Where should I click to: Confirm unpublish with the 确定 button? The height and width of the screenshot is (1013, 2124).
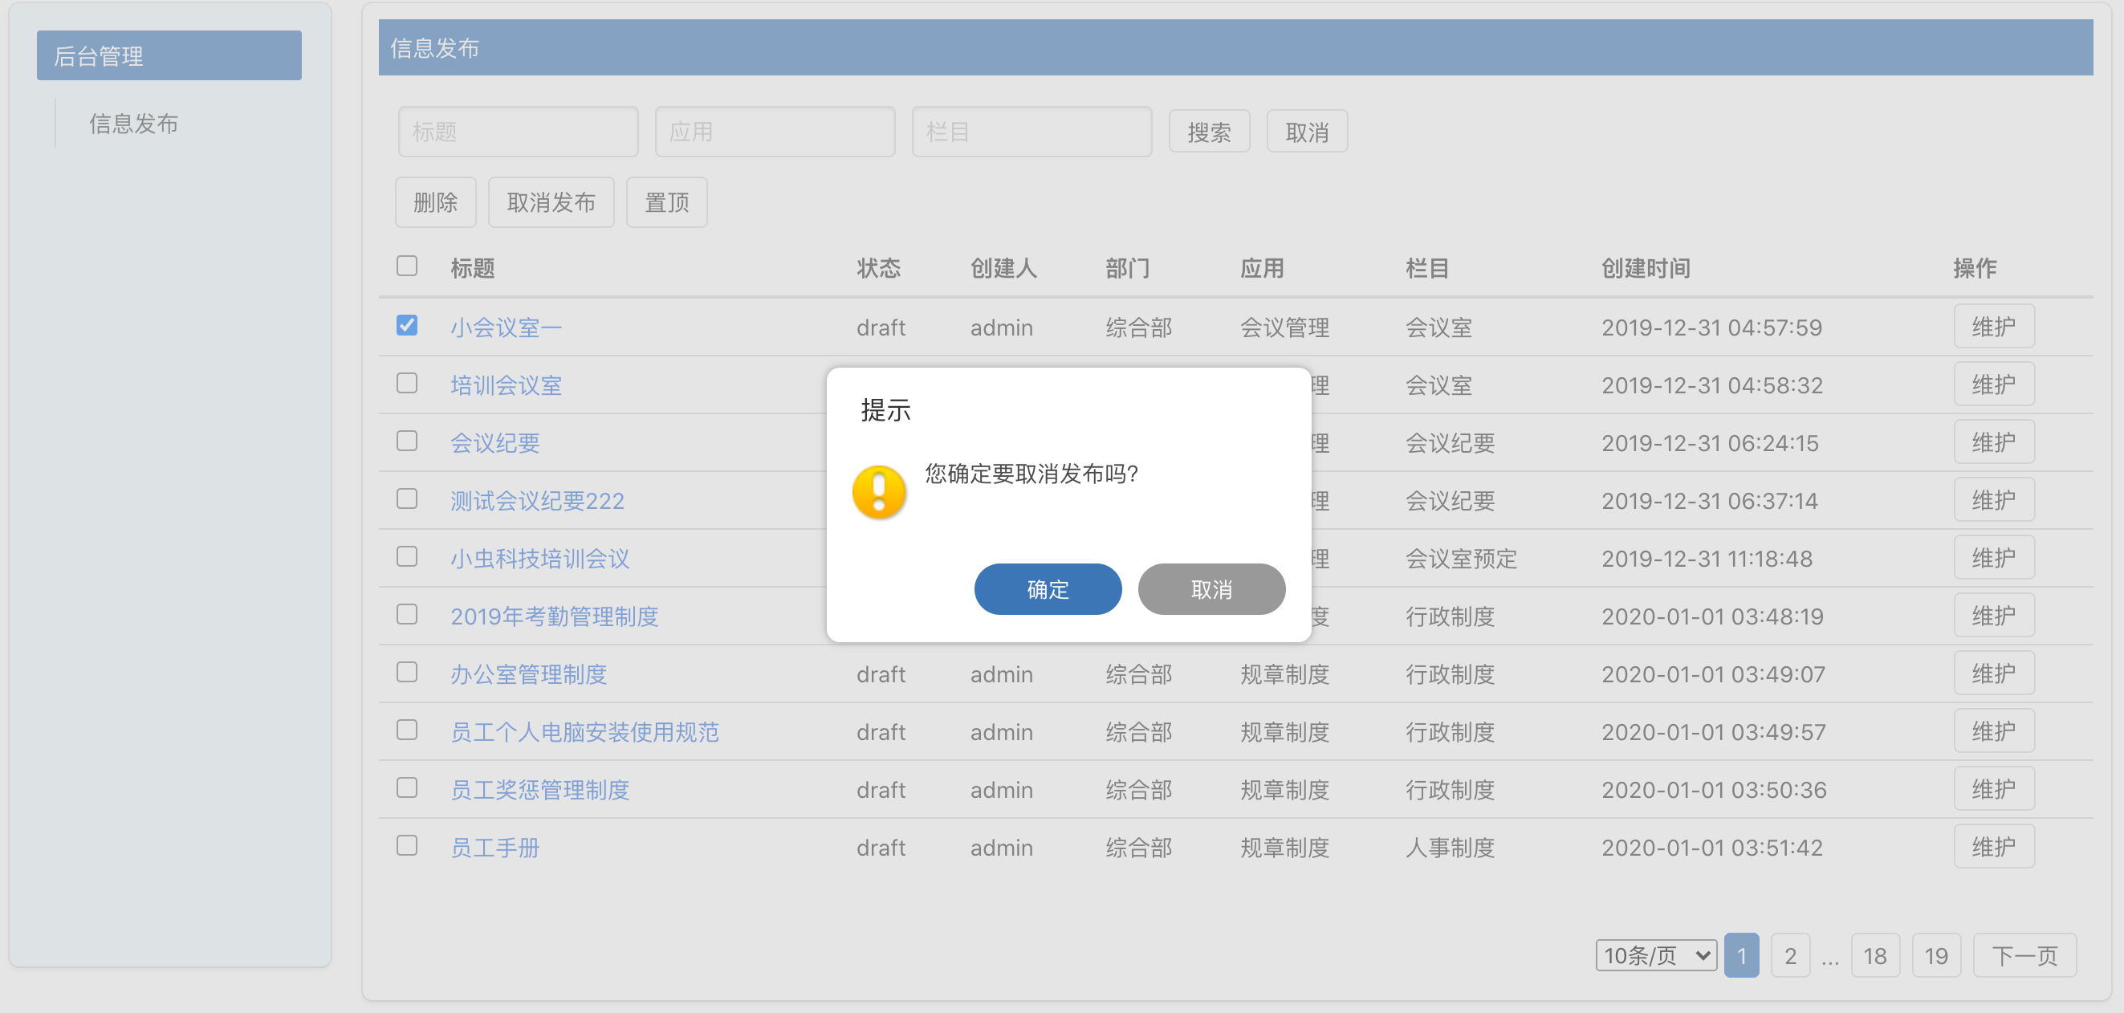coord(1048,589)
